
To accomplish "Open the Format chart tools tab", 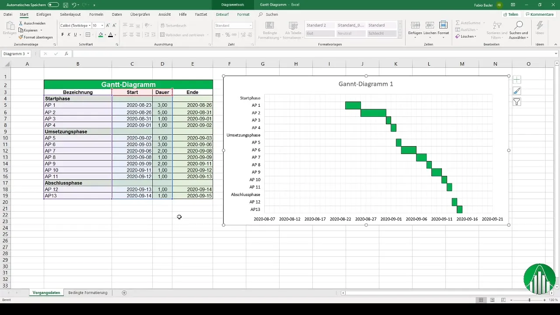I will point(243,14).
